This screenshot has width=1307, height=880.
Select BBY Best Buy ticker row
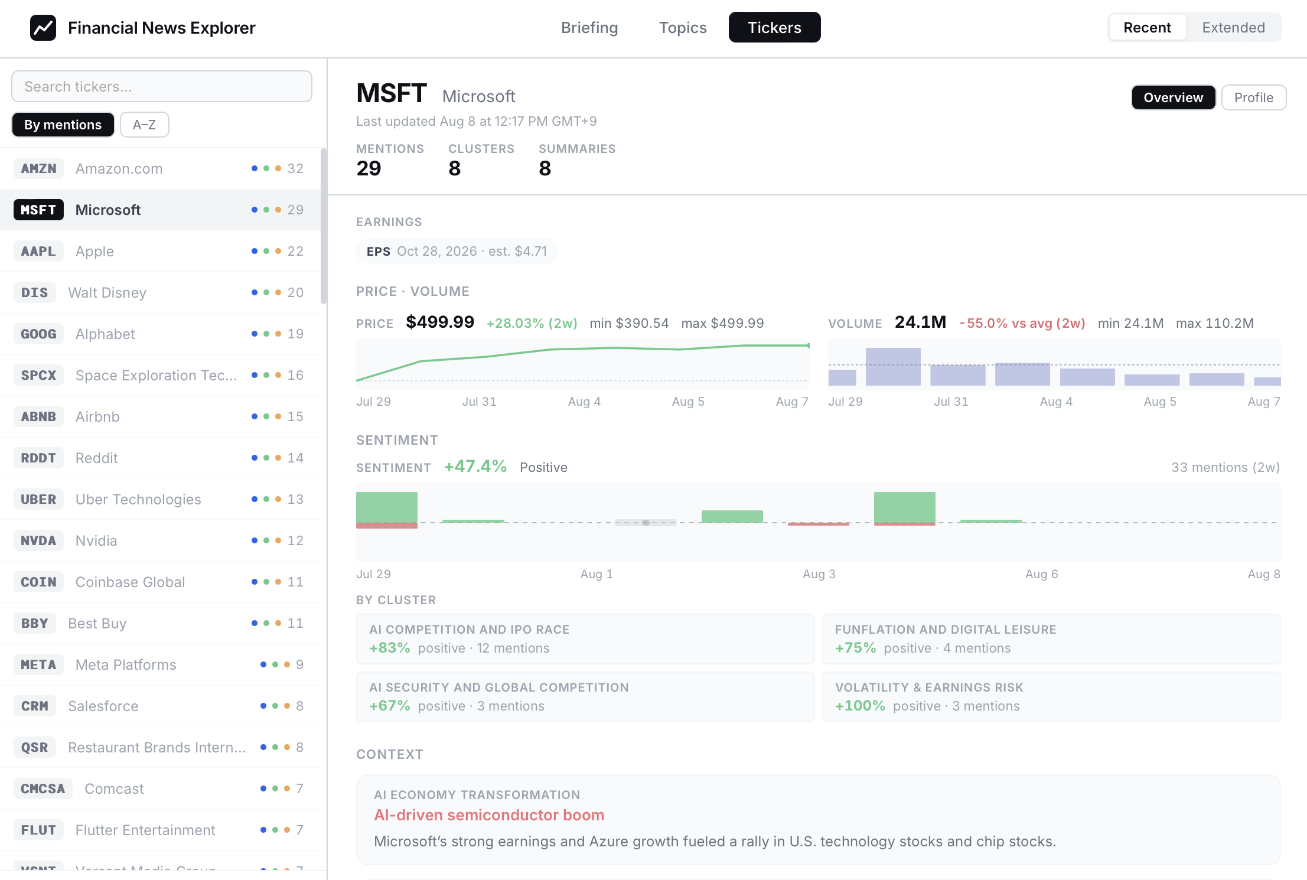tap(160, 623)
